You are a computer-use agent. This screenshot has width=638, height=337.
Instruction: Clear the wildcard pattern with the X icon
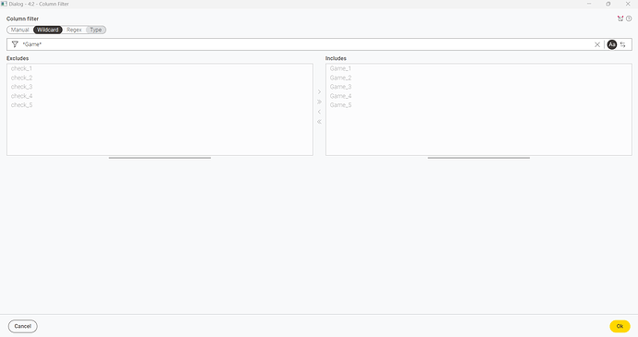click(x=597, y=44)
